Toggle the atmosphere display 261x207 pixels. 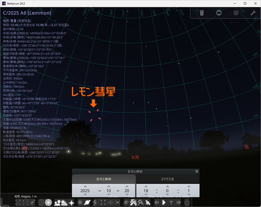click(x=64, y=202)
